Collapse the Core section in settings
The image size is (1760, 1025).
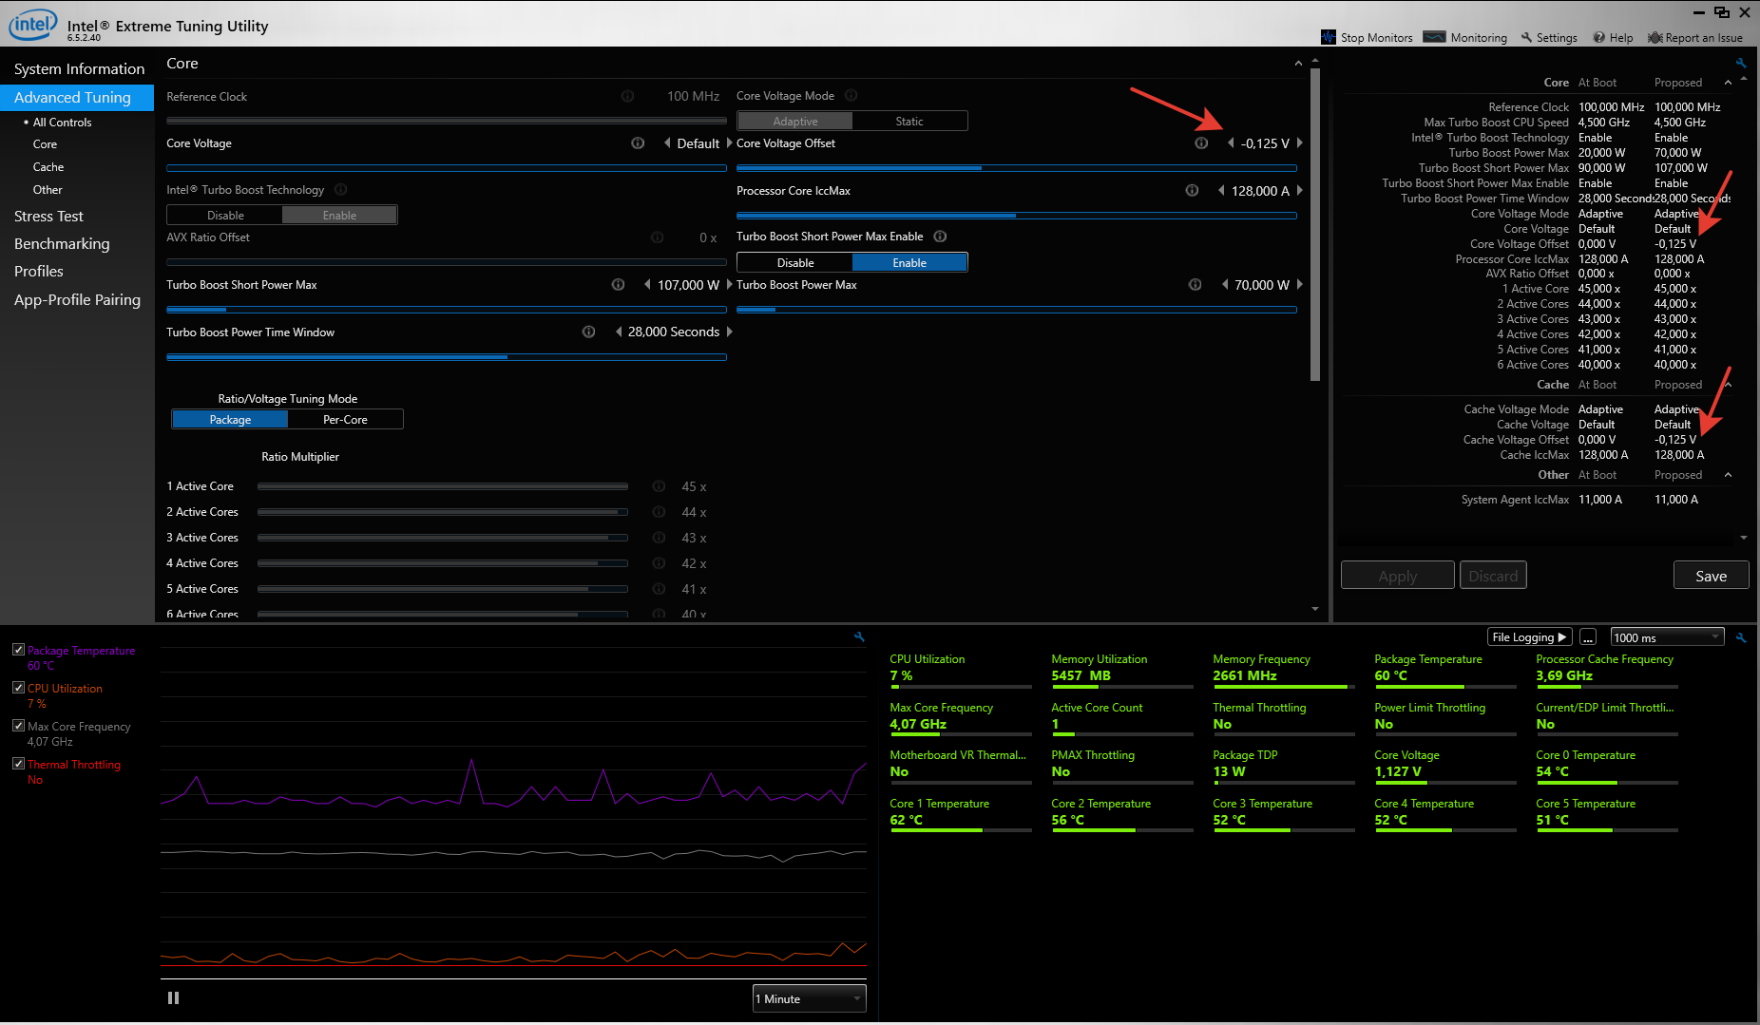(x=1298, y=64)
